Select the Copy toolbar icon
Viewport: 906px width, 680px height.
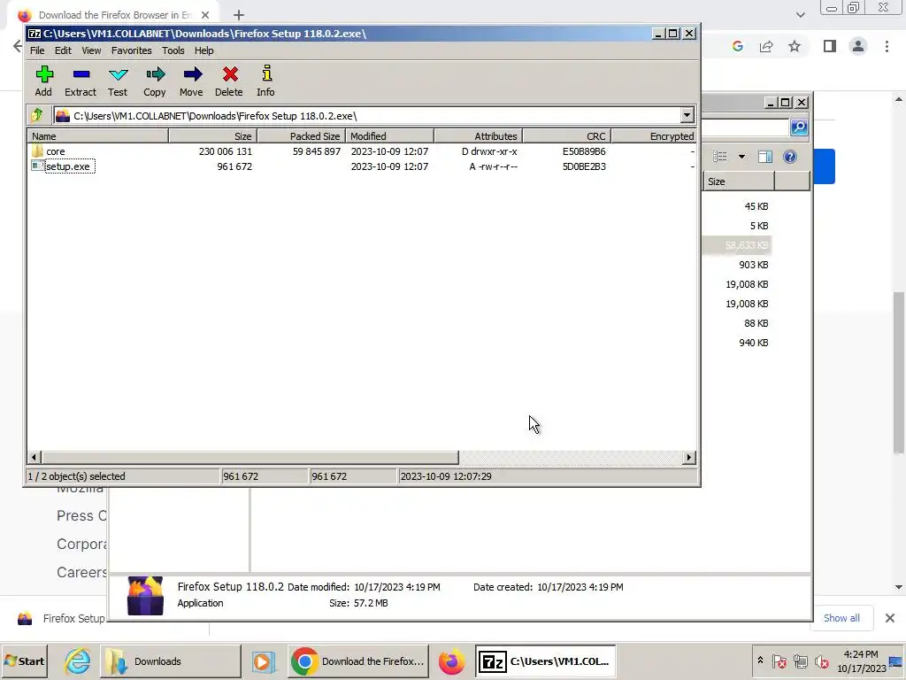coord(155,81)
